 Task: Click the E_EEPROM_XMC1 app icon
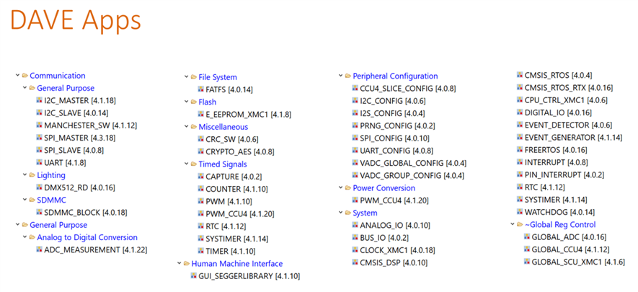[200, 115]
